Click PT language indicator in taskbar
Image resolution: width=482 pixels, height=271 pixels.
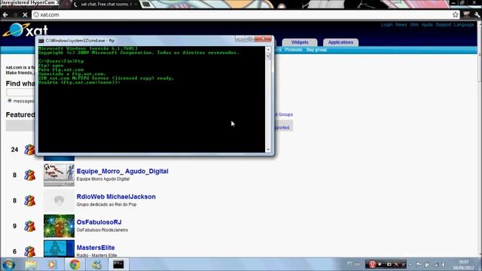[349, 263]
